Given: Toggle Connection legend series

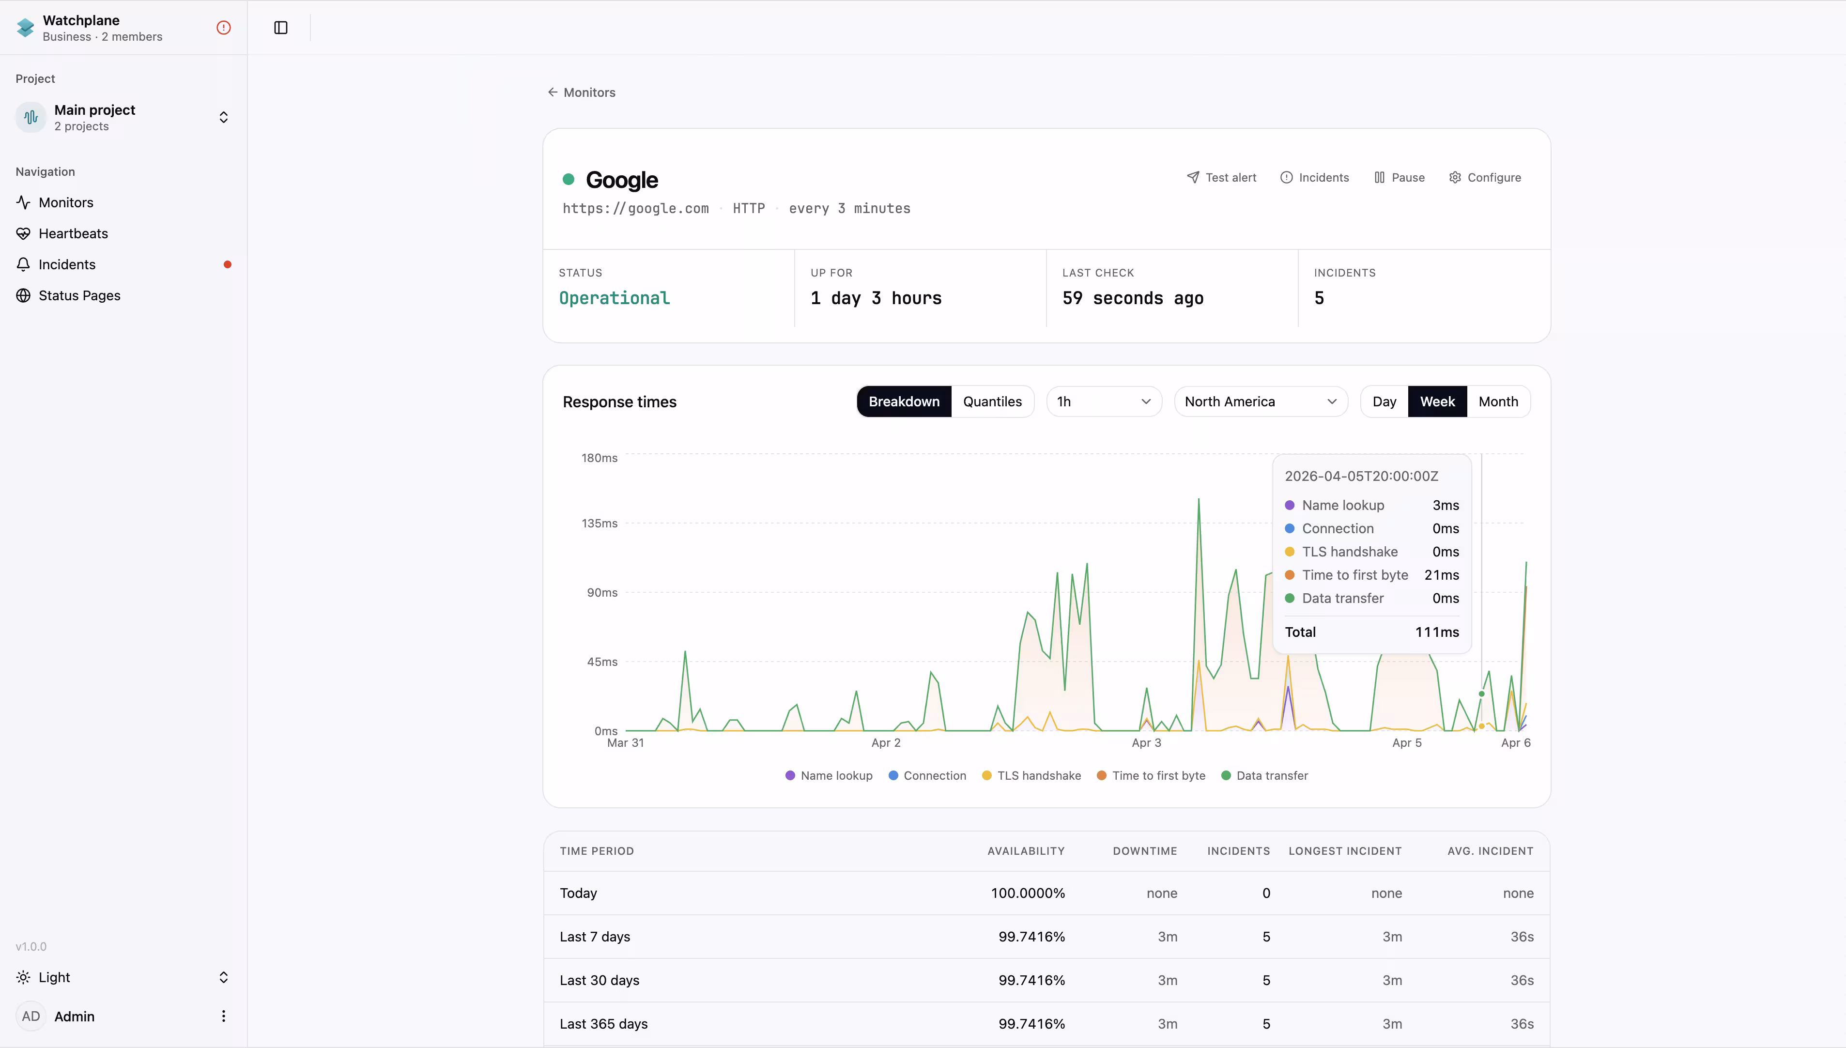Looking at the screenshot, I should [x=928, y=775].
